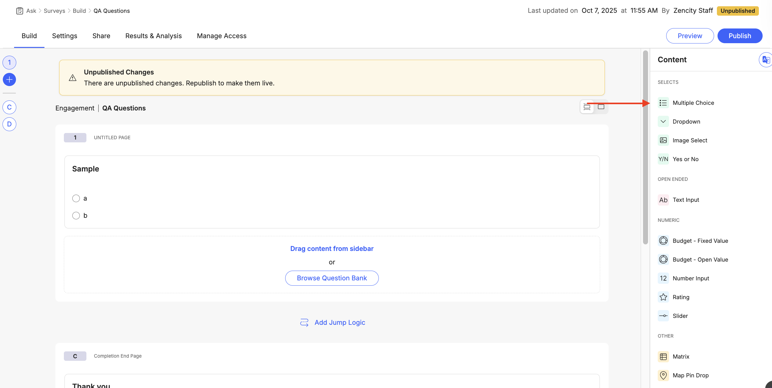772x388 pixels.
Task: Switch layout to card view toggle
Action: (x=601, y=107)
